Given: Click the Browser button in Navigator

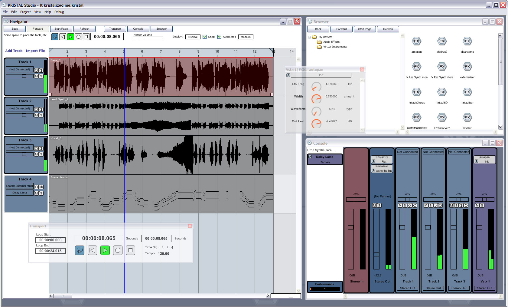Looking at the screenshot, I should 161,29.
